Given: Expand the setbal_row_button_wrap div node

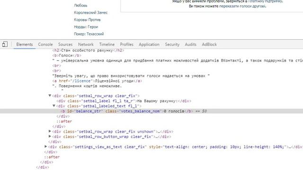Looking at the screenshot, I should (50, 136).
